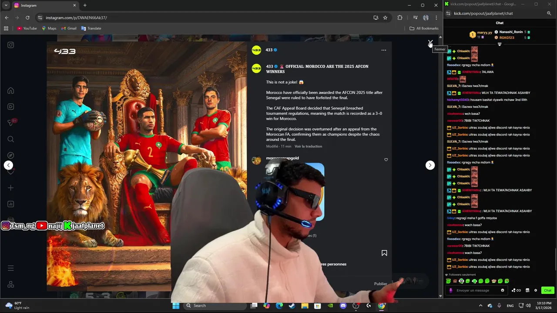557x313 pixels.
Task: Open File Explorer from the taskbar
Action: [x=305, y=306]
